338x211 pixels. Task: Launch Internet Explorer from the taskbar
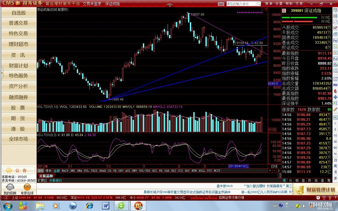pos(90,205)
